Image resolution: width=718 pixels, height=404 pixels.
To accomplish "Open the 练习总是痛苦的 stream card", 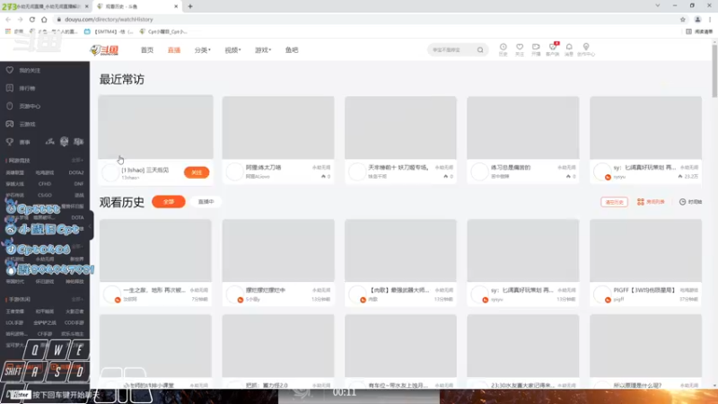I will pyautogui.click(x=523, y=139).
